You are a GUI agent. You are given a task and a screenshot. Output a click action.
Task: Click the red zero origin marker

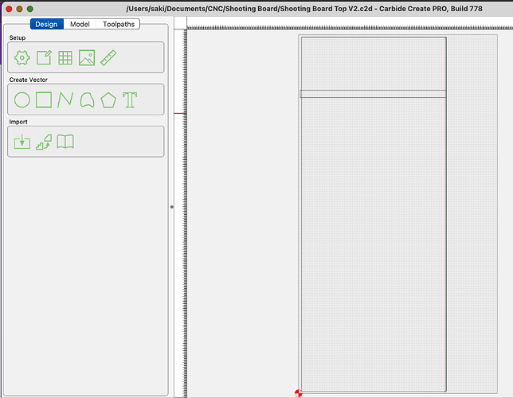coord(299,393)
